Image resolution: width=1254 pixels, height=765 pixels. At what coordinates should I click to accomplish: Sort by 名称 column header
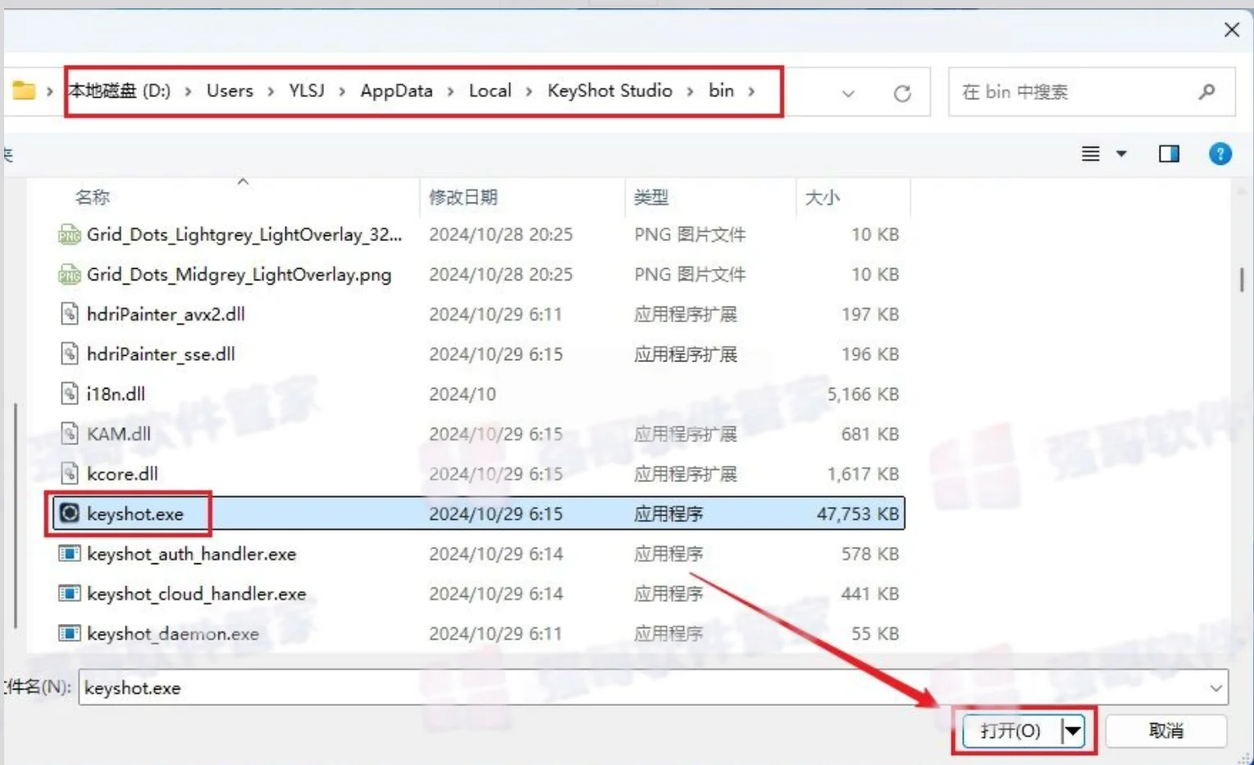pos(92,197)
